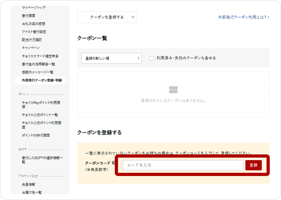Check 利用済み・失効のクーポンも含める checkbox

(152, 58)
